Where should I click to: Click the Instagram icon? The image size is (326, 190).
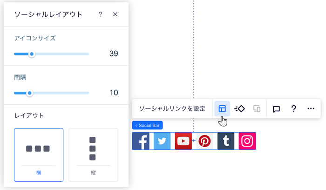pos(247,141)
